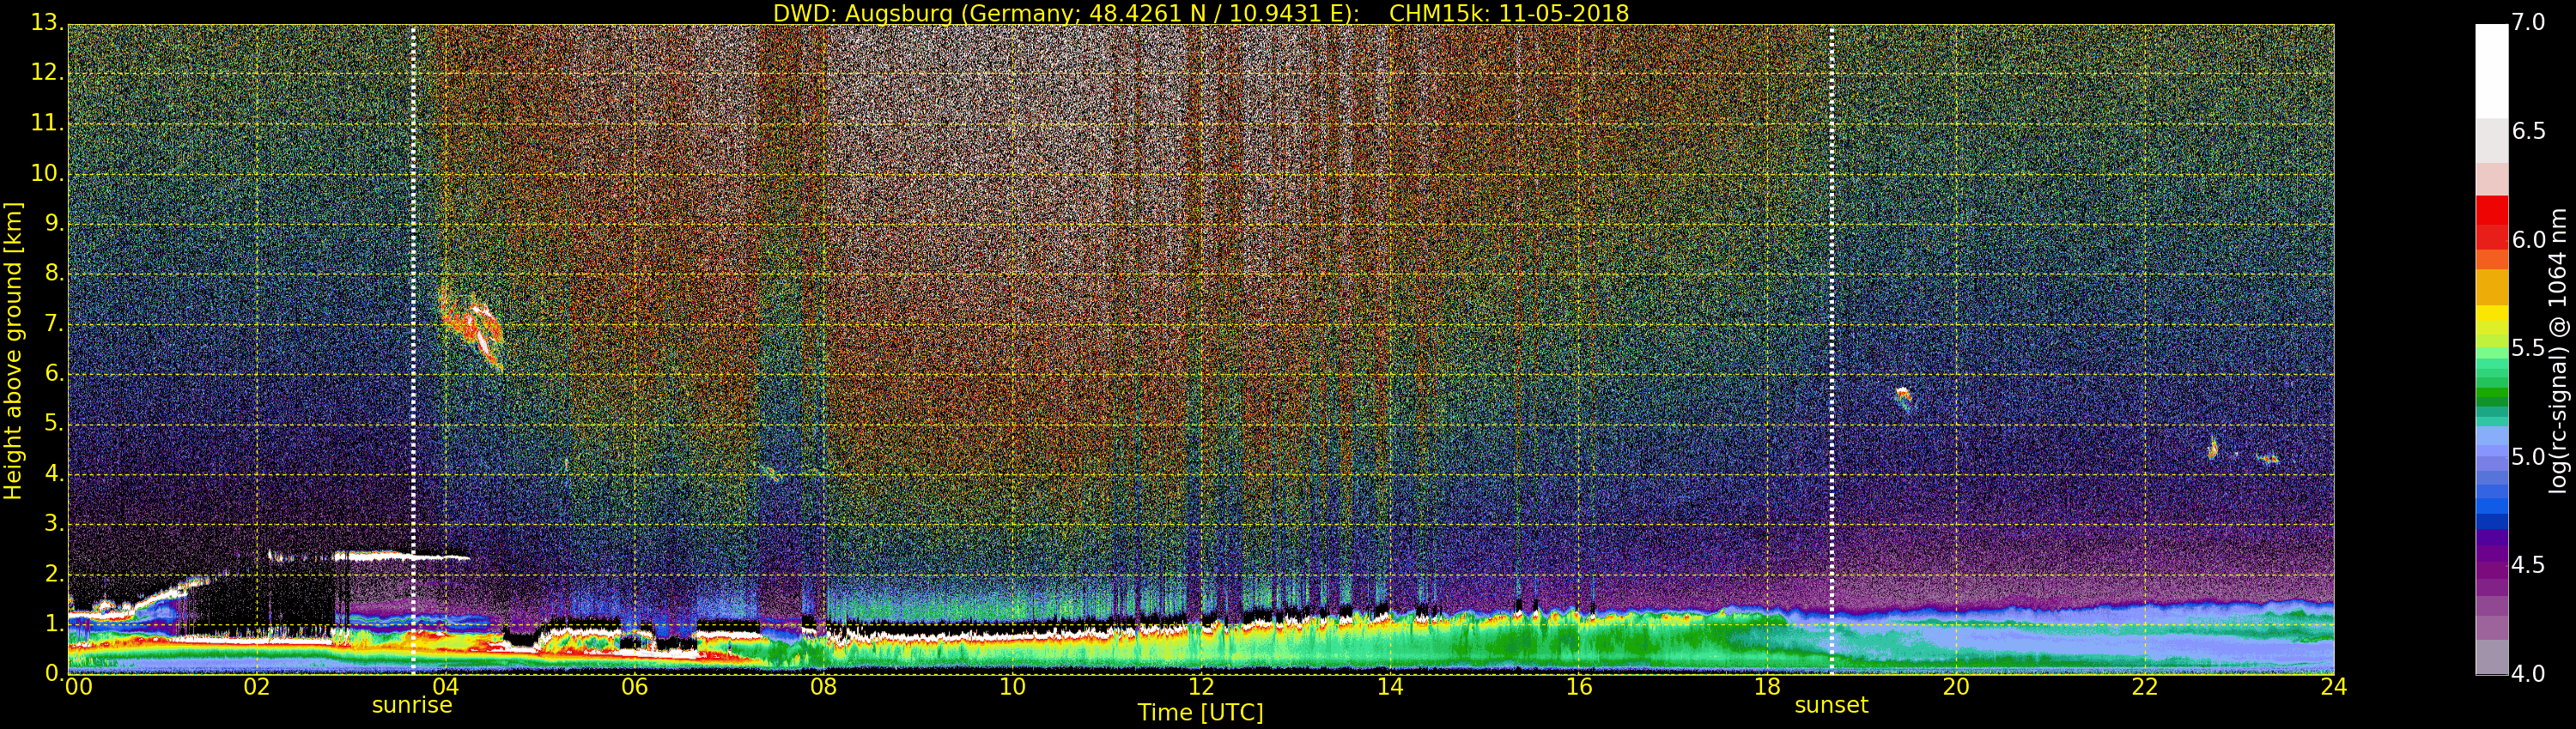Click the height tick label 3
2576x729 pixels.
click(54, 523)
